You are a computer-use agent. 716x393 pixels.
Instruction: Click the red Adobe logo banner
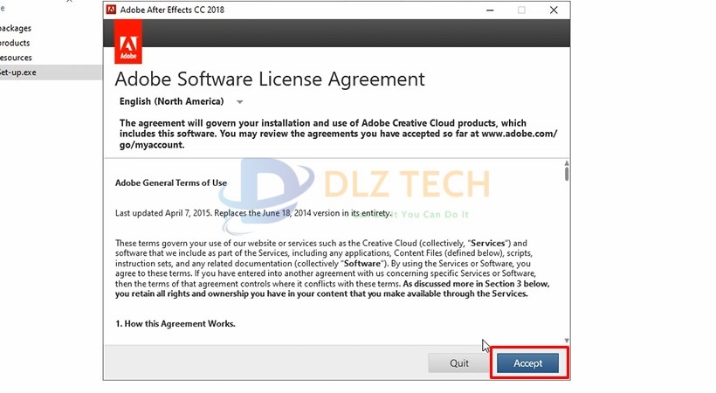click(127, 43)
